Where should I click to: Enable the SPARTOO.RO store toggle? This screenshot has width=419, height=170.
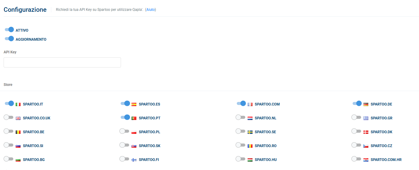point(240,145)
